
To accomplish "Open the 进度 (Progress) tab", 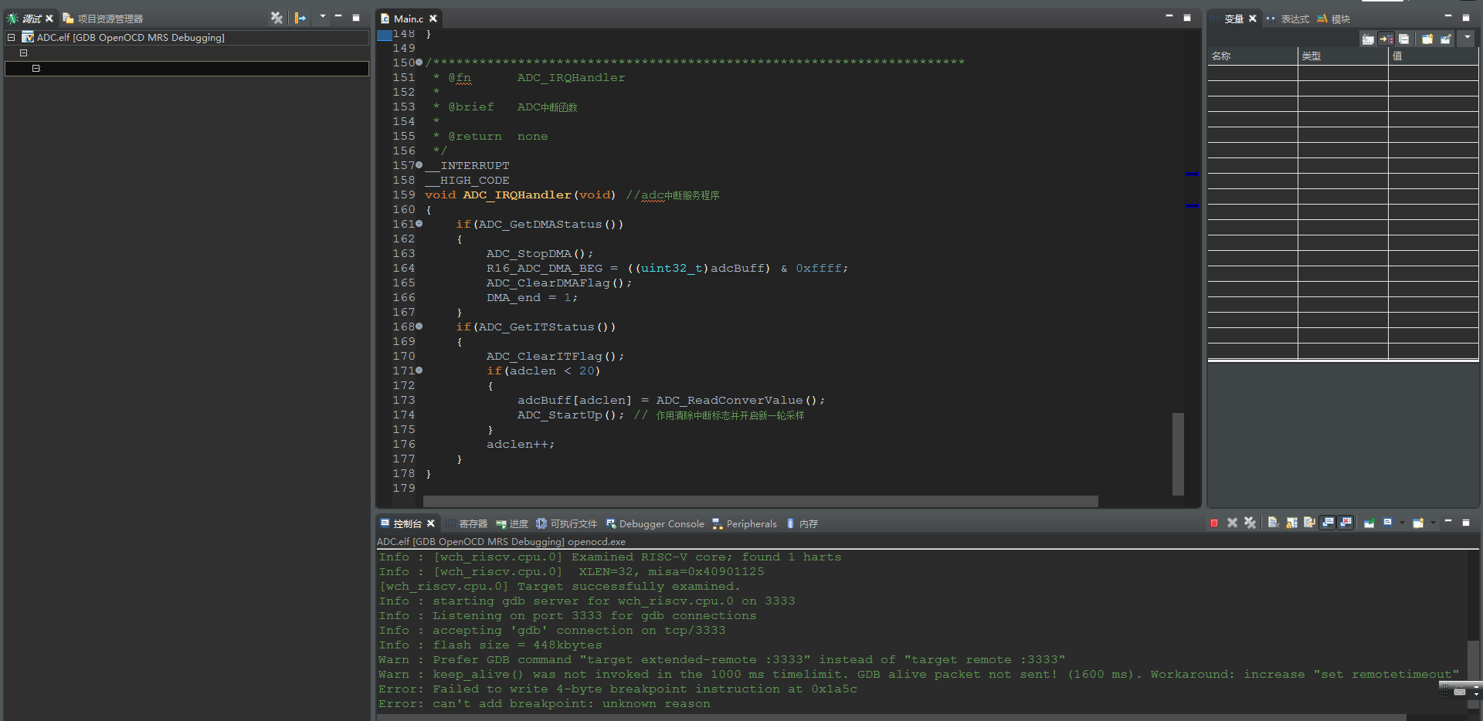I will pyautogui.click(x=512, y=523).
